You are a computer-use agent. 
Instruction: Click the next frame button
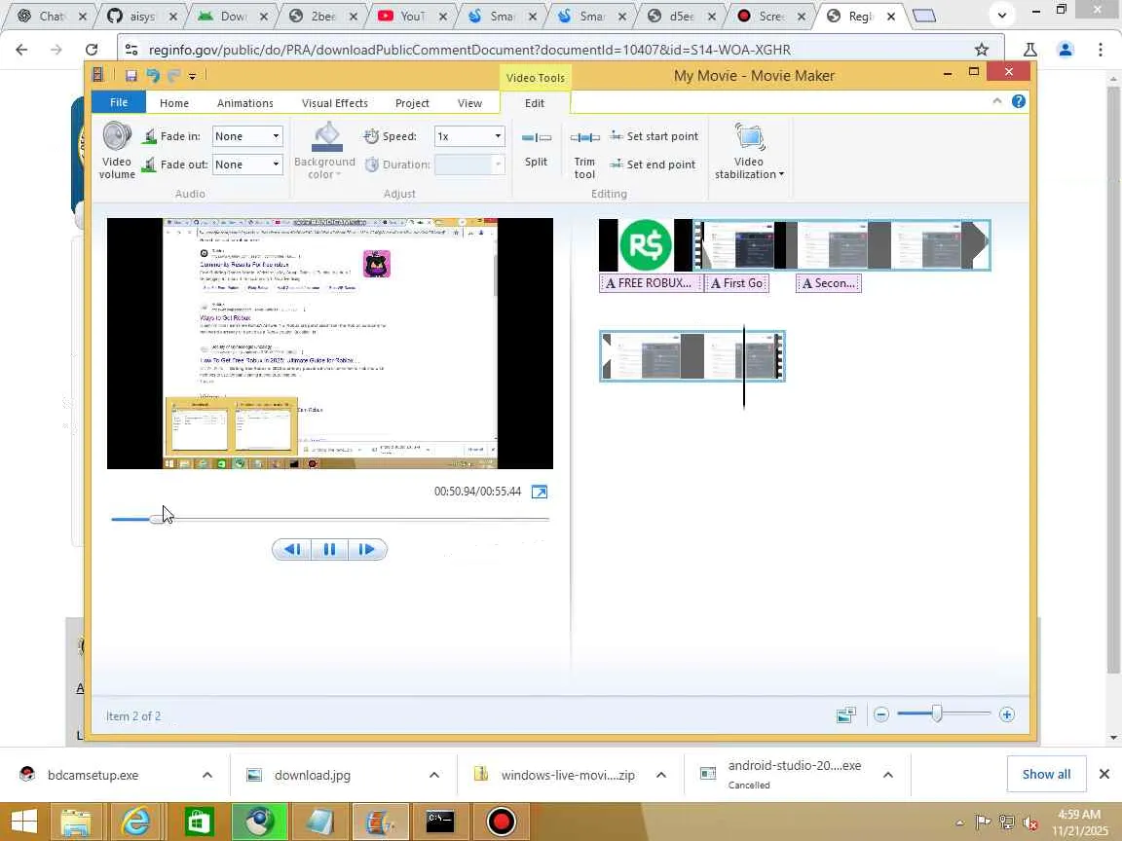click(x=367, y=549)
